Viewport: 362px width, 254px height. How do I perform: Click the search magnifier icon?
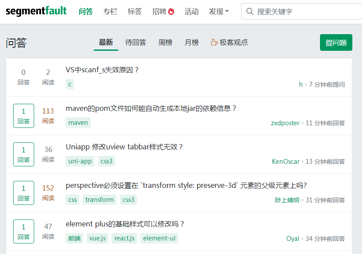(x=250, y=12)
